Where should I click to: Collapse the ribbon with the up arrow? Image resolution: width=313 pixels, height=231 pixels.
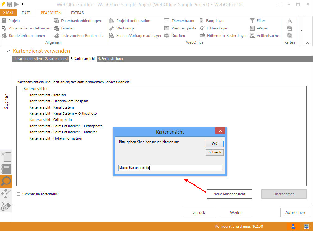(307, 43)
